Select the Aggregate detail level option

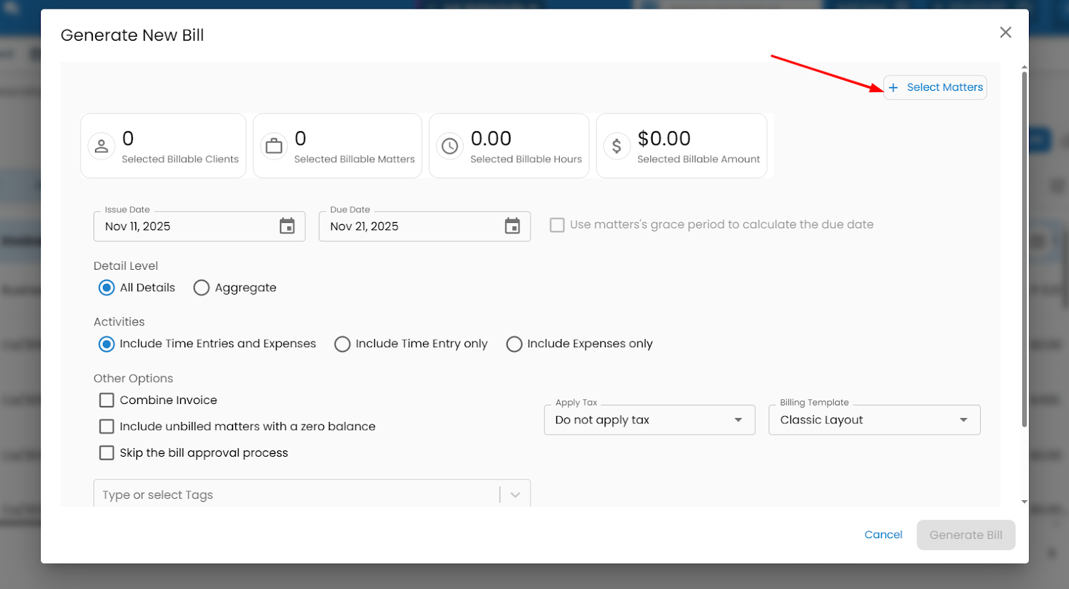point(201,288)
